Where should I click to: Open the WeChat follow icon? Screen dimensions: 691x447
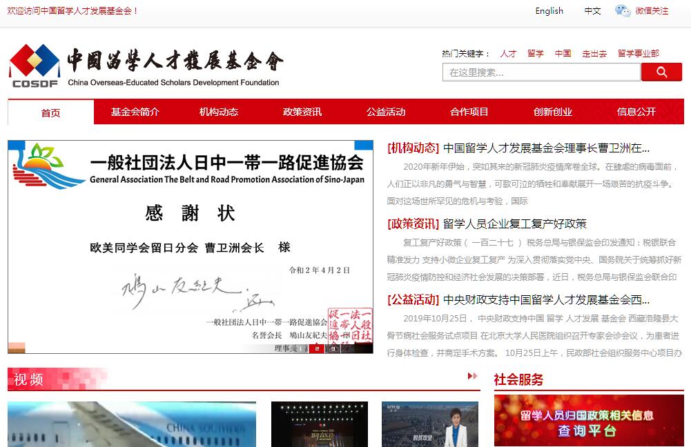[x=623, y=11]
